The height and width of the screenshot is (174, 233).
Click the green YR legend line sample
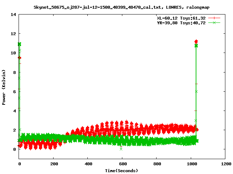point(214,22)
